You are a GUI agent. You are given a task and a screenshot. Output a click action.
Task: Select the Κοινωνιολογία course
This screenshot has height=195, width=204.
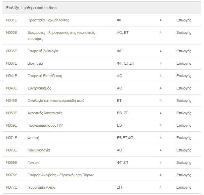(39, 150)
